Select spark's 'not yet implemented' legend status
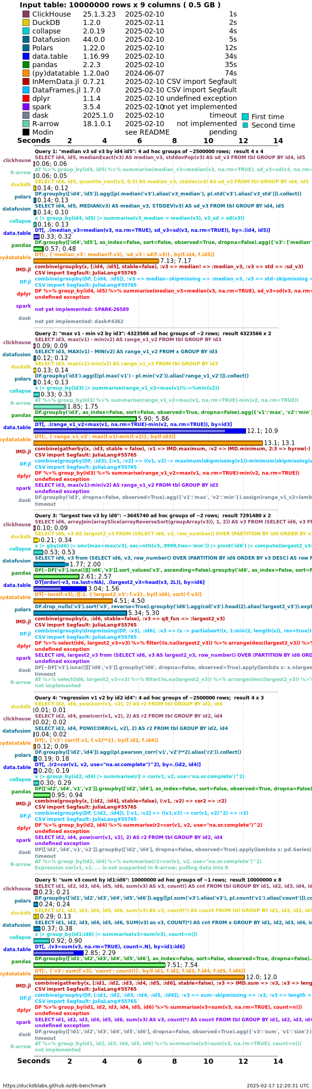 click(x=200, y=107)
